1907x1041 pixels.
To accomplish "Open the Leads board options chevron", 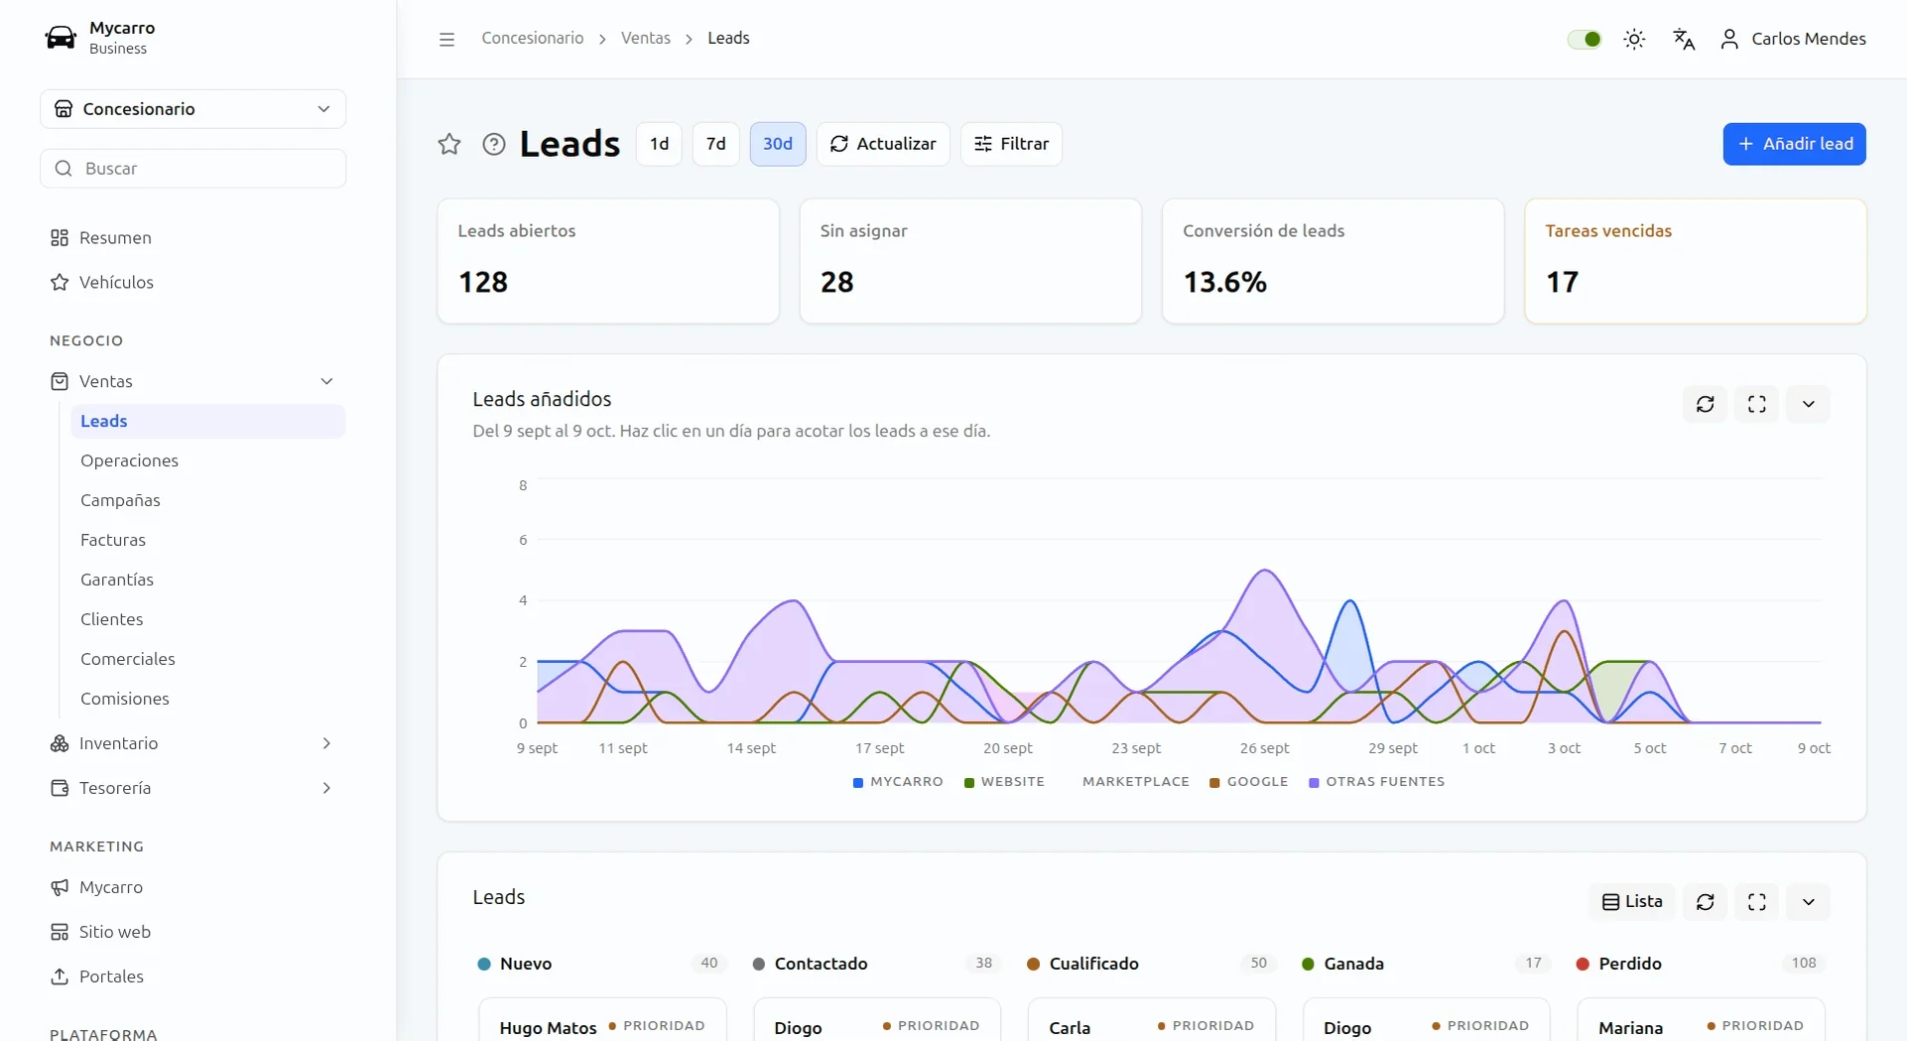I will coord(1809,902).
